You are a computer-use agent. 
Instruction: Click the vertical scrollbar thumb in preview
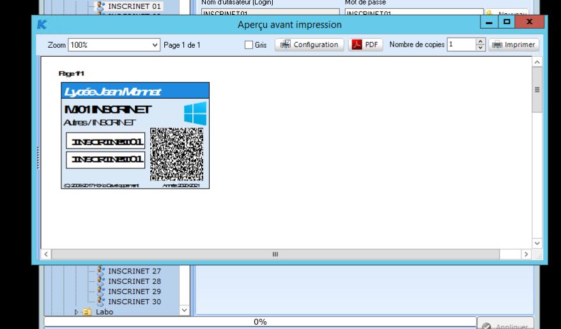pos(537,90)
